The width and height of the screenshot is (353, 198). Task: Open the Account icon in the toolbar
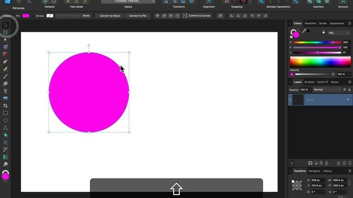tap(343, 2)
